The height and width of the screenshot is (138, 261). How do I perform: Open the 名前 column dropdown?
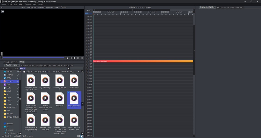coord(31,72)
